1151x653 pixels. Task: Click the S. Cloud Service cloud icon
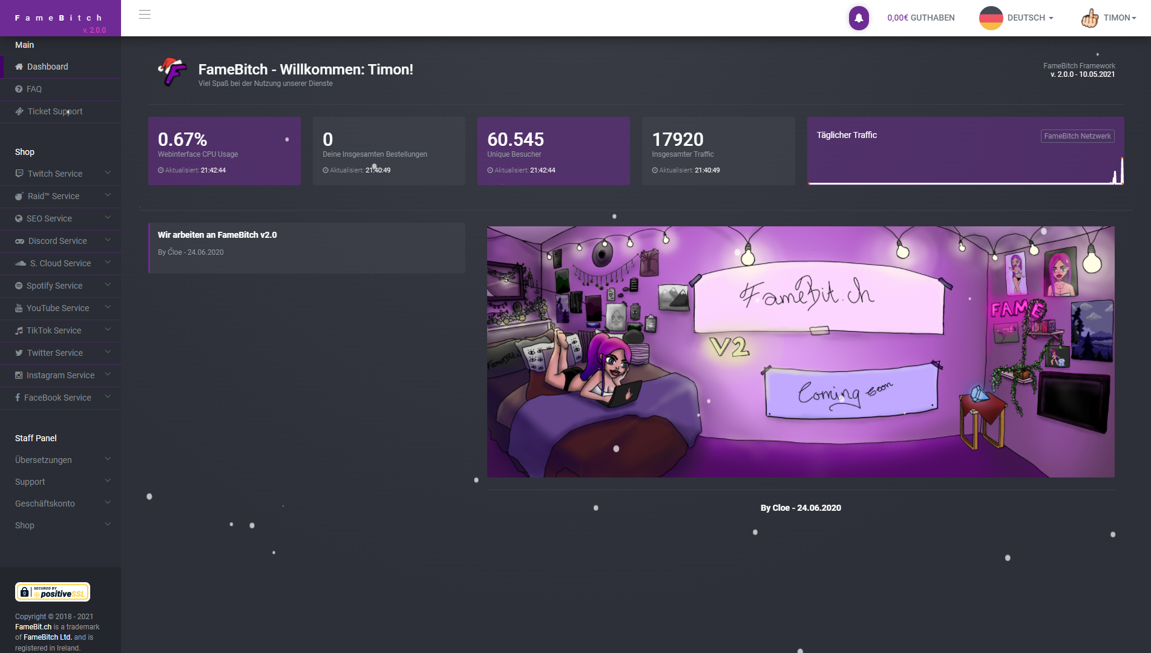pyautogui.click(x=21, y=263)
